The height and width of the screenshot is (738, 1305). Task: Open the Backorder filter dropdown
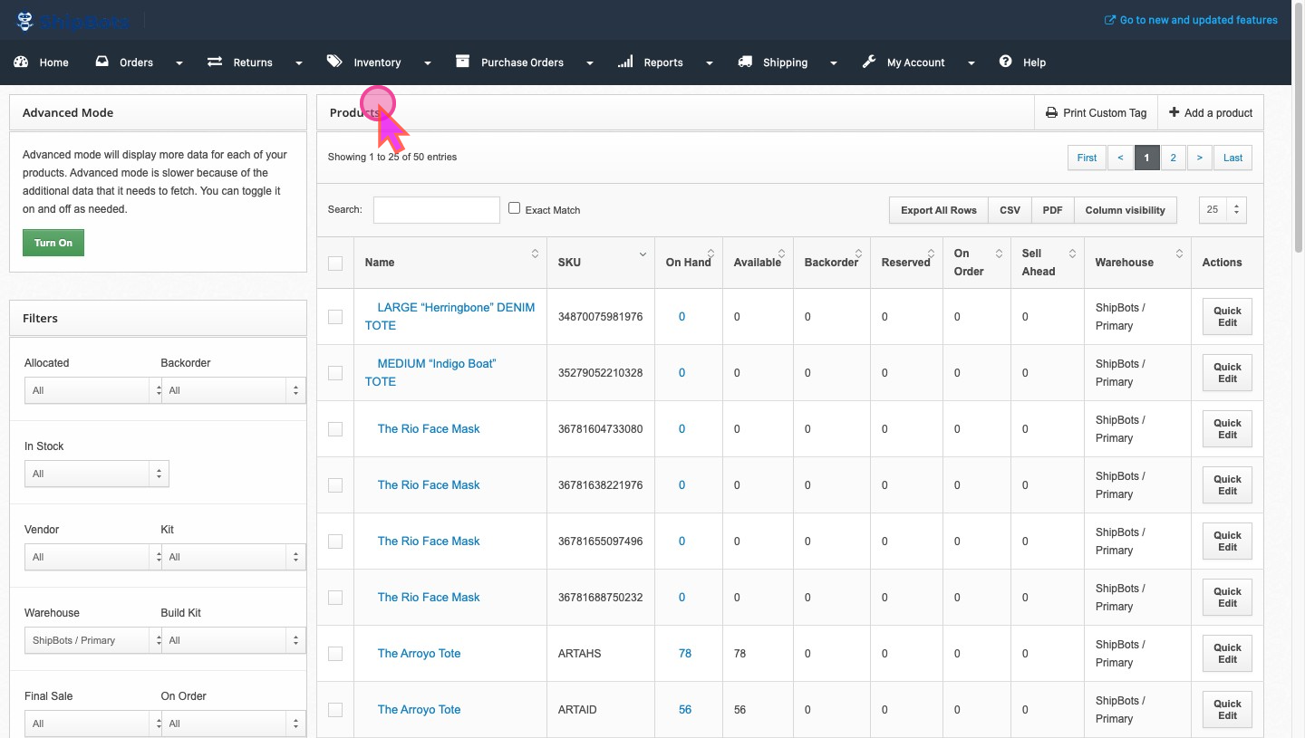tap(233, 390)
